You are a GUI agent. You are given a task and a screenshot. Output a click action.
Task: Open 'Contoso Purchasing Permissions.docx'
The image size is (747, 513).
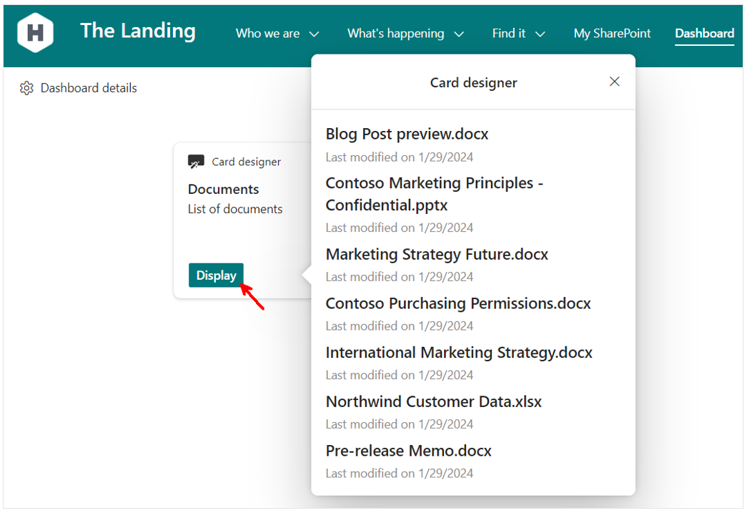[x=458, y=303]
